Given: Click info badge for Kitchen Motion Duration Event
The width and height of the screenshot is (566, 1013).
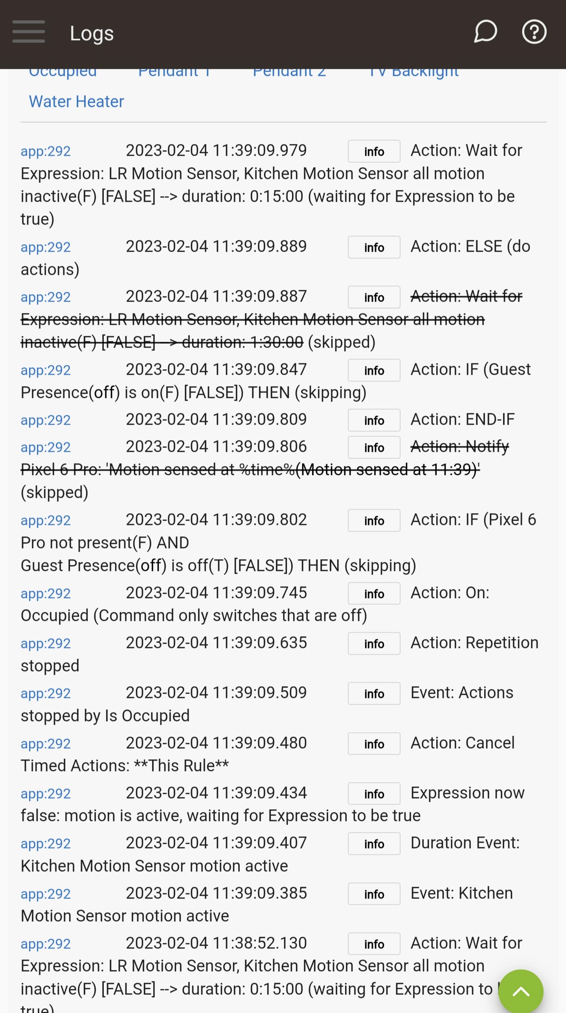Looking at the screenshot, I should (x=374, y=844).
